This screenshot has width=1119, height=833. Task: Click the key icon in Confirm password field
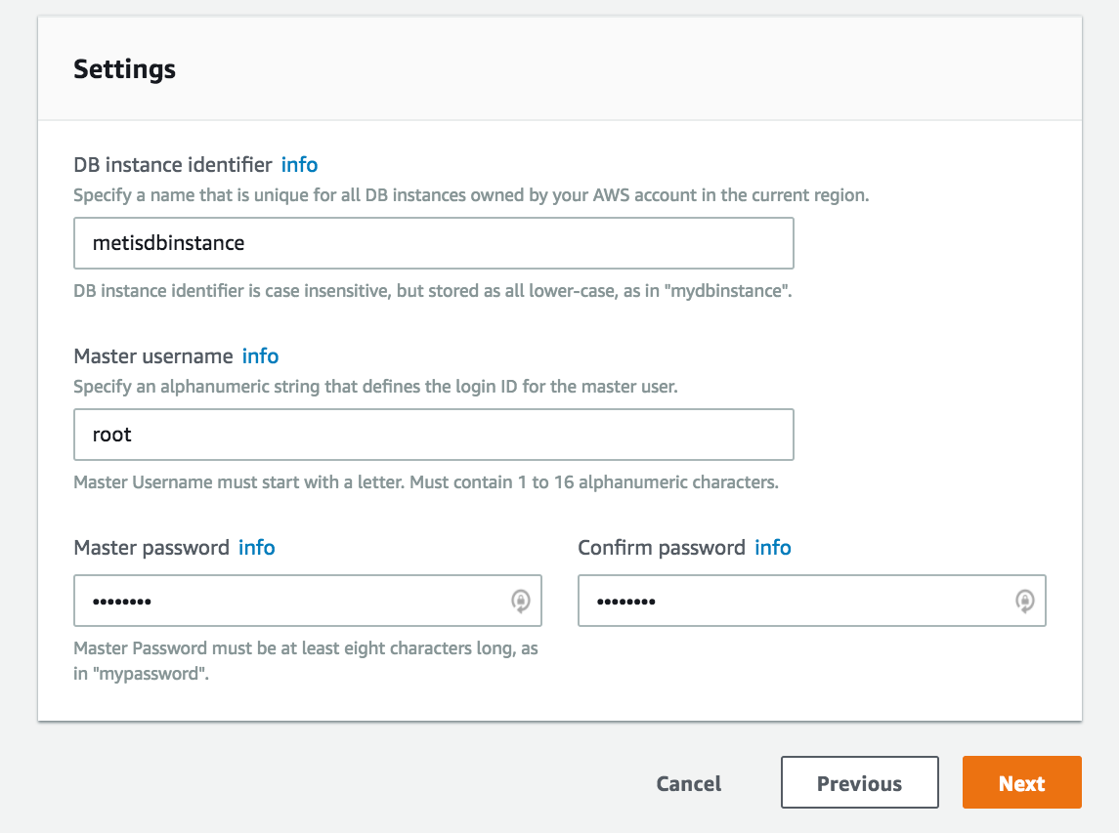tap(1025, 601)
